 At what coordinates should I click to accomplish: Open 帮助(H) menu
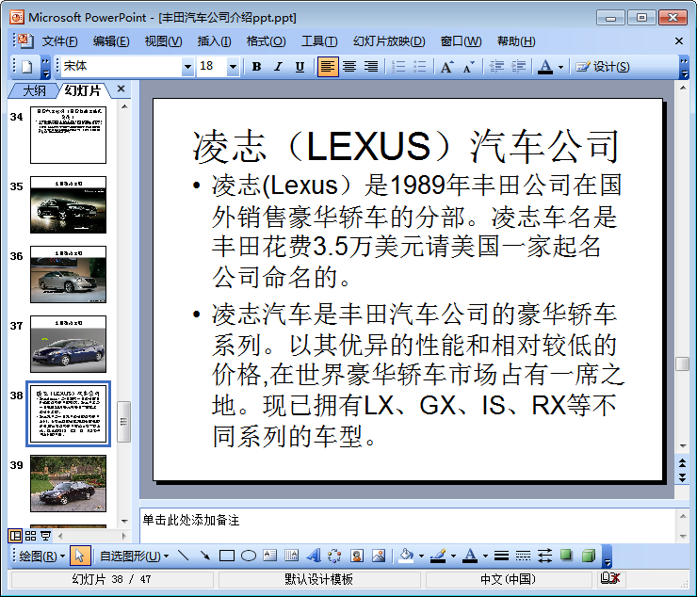click(516, 41)
